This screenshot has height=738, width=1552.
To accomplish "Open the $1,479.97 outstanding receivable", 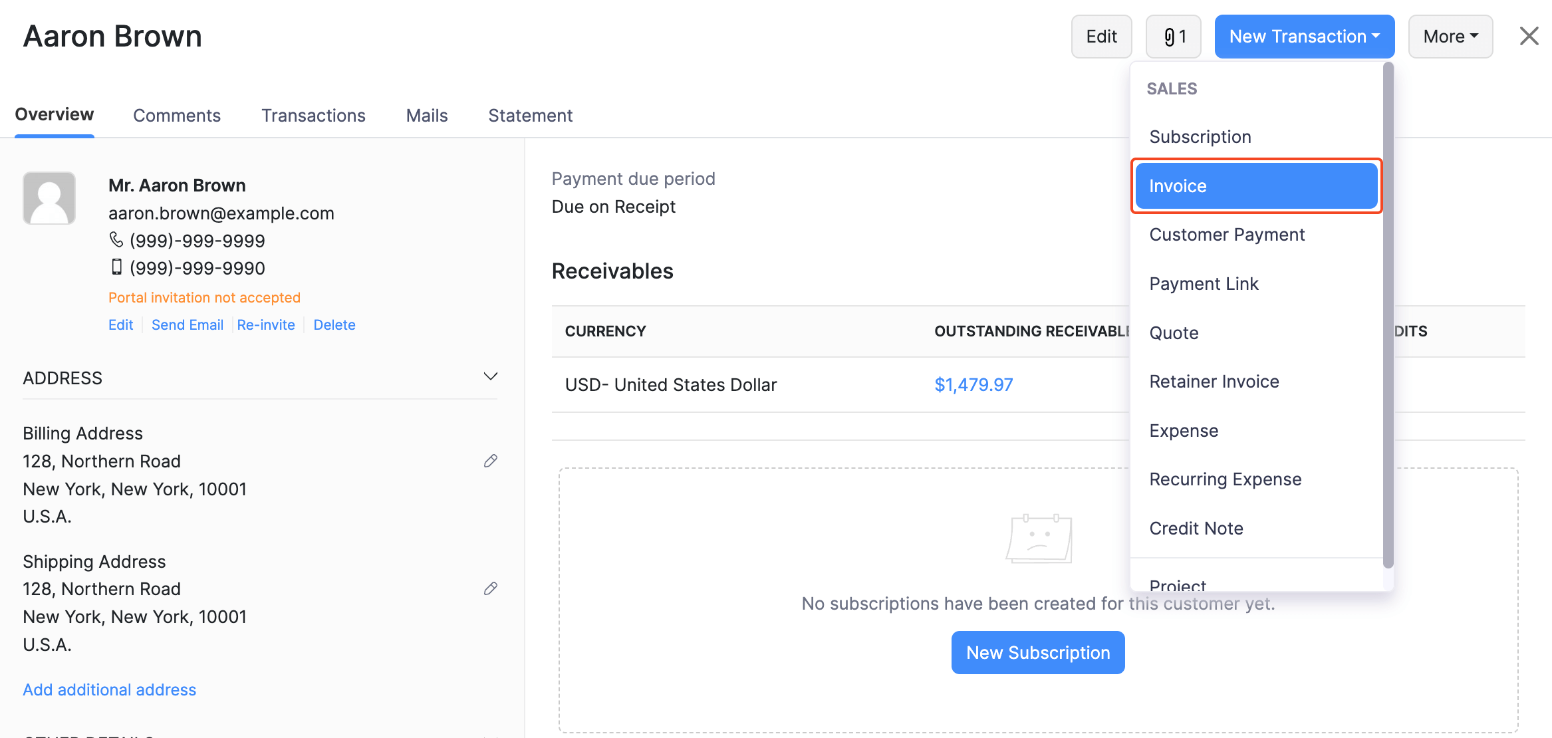I will pos(973,384).
